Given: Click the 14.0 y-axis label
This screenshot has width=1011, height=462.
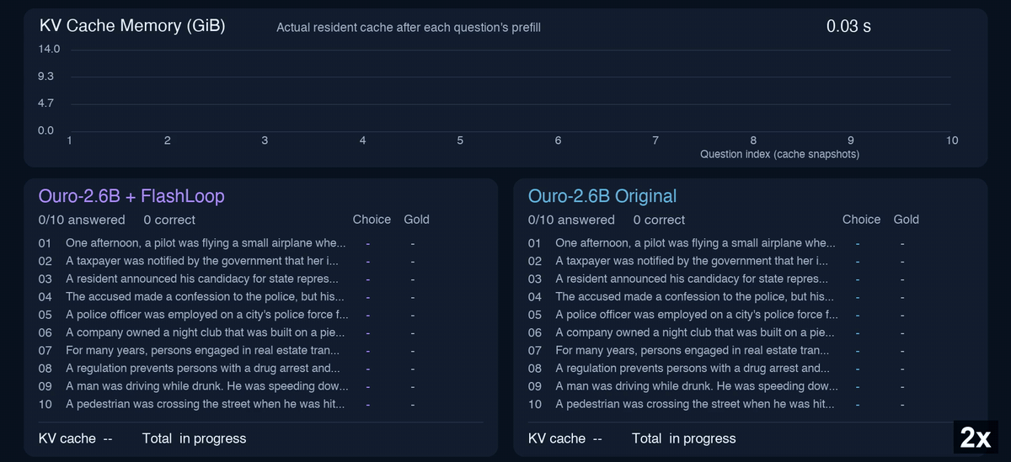Looking at the screenshot, I should (49, 49).
